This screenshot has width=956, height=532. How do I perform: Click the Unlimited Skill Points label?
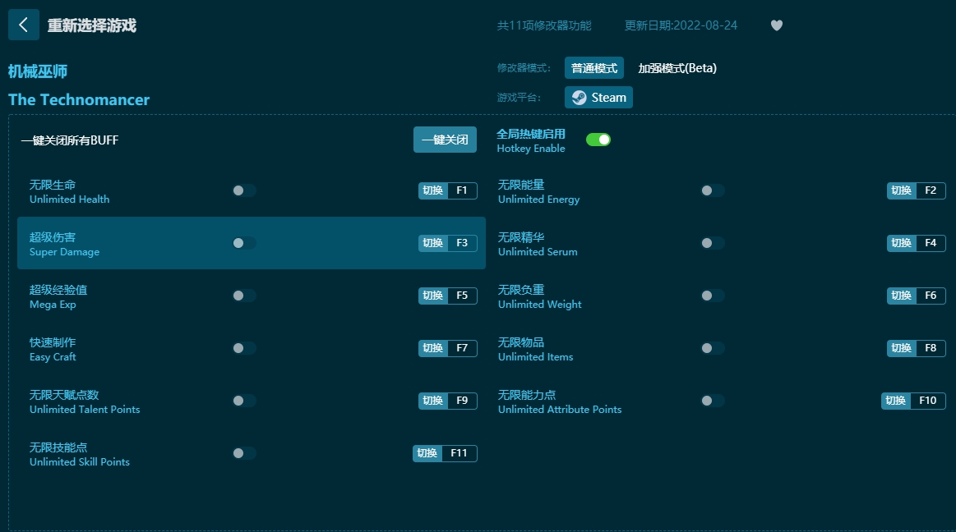(x=80, y=462)
